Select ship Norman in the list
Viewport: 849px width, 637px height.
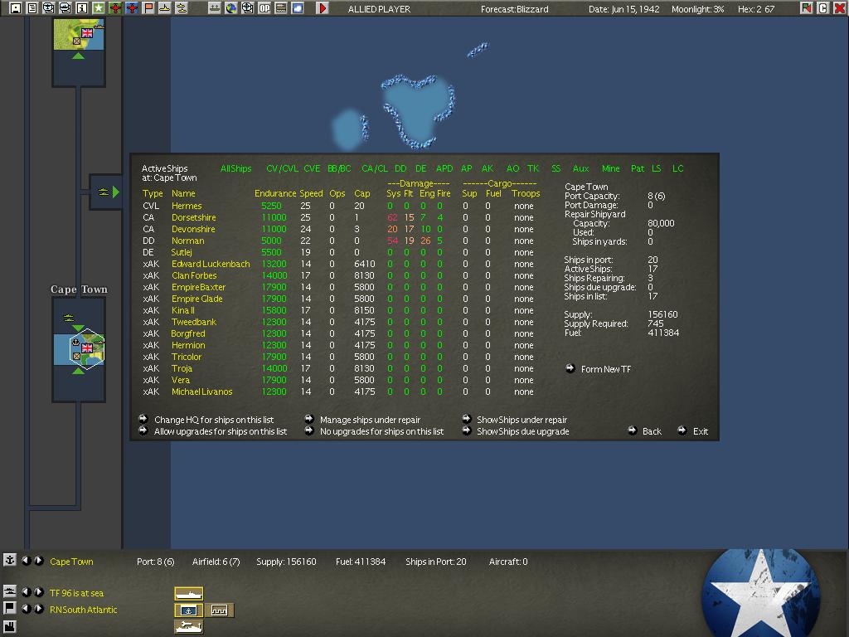click(187, 241)
